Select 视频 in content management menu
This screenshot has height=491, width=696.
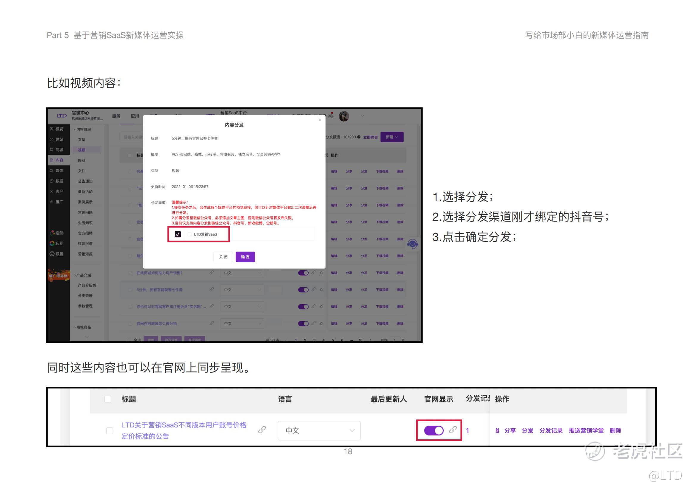82,150
